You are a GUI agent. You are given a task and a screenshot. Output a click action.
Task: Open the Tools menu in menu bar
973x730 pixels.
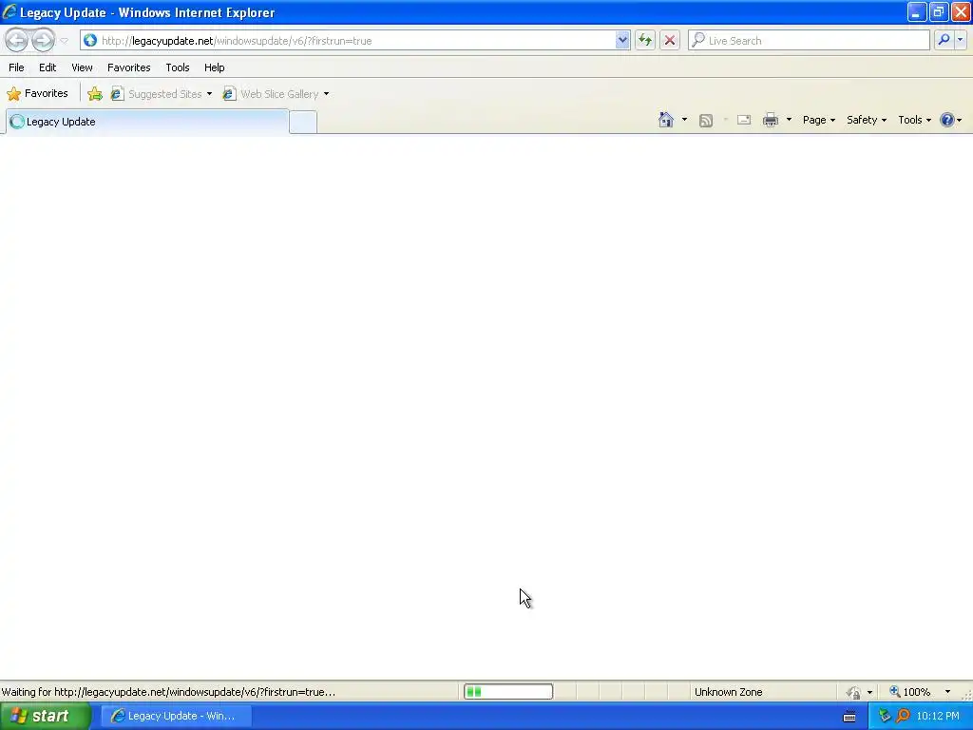pos(178,67)
